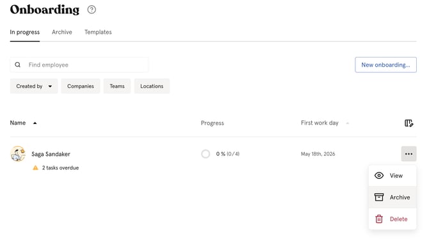
Task: Select Archive in the context menu
Action: point(393,197)
